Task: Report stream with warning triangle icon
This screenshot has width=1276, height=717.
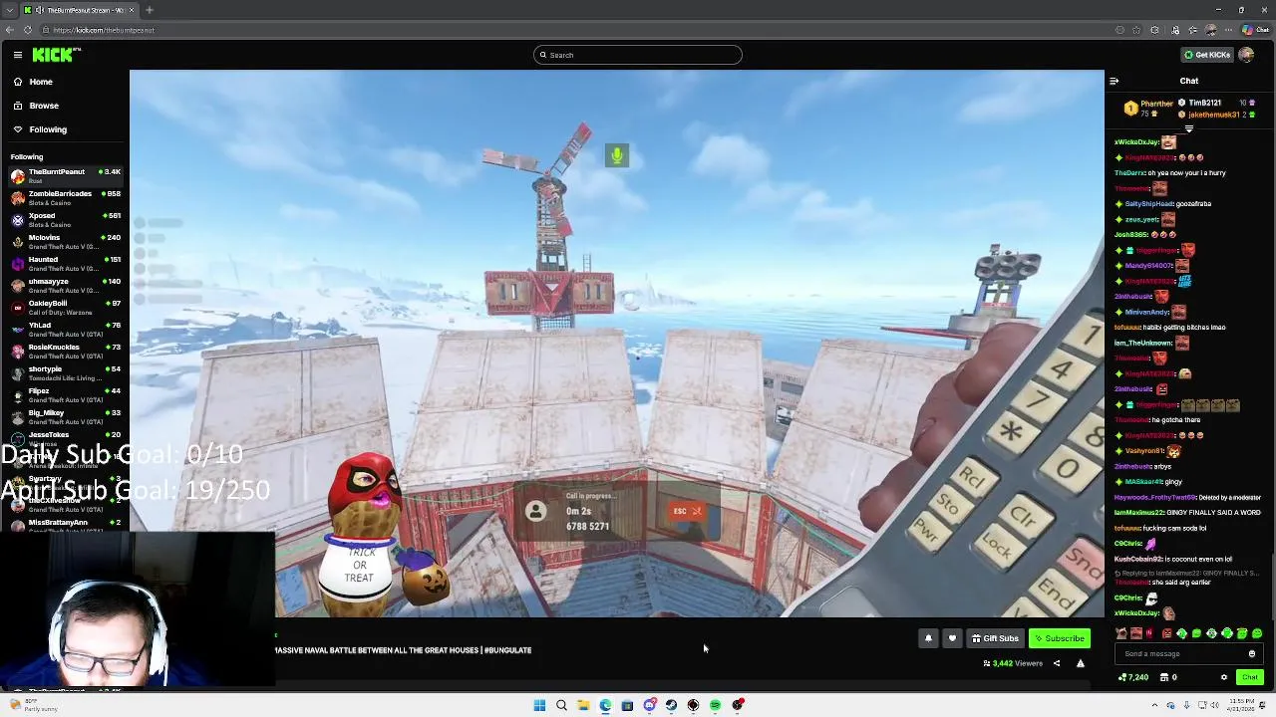Action: [1080, 663]
